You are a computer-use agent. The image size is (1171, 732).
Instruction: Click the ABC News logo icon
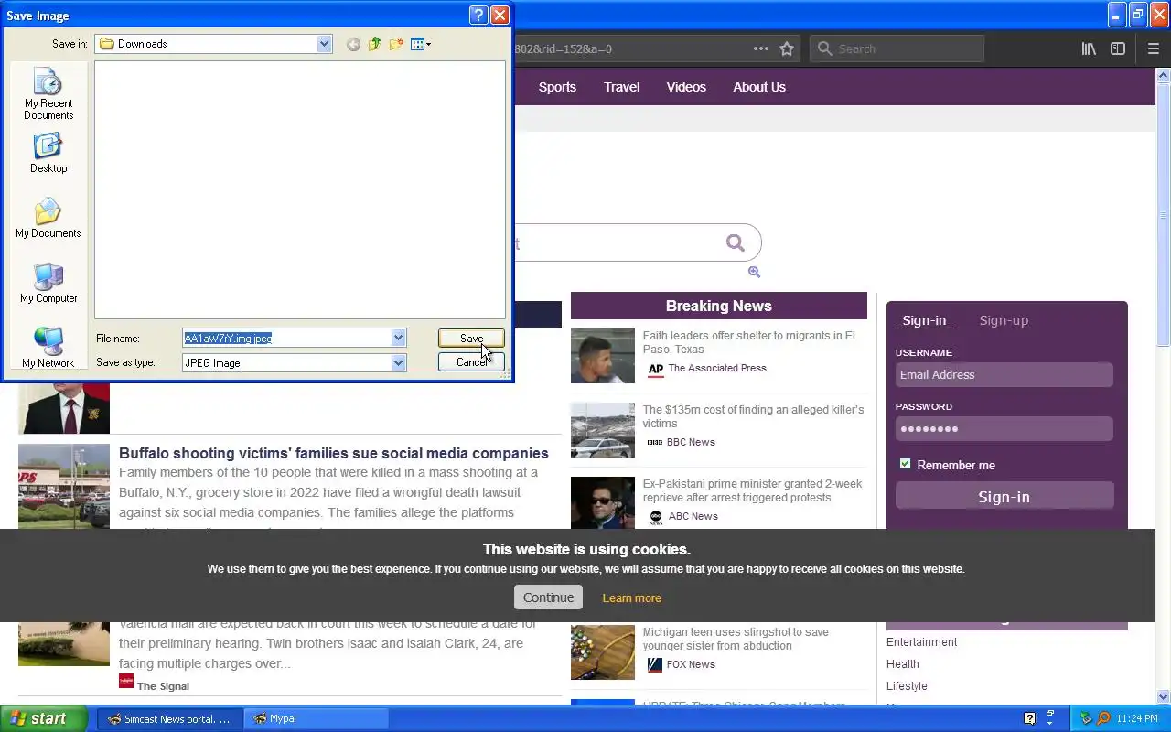click(x=656, y=517)
